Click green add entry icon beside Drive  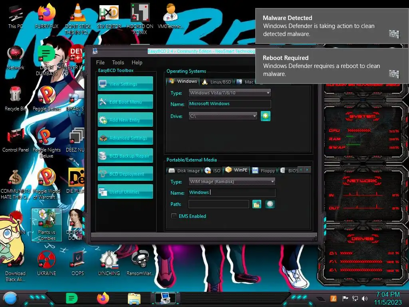tap(266, 116)
